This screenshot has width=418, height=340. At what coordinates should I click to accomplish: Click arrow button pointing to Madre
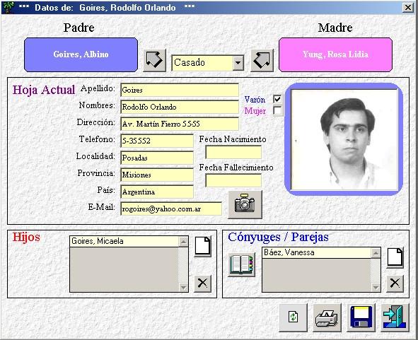[x=262, y=60]
